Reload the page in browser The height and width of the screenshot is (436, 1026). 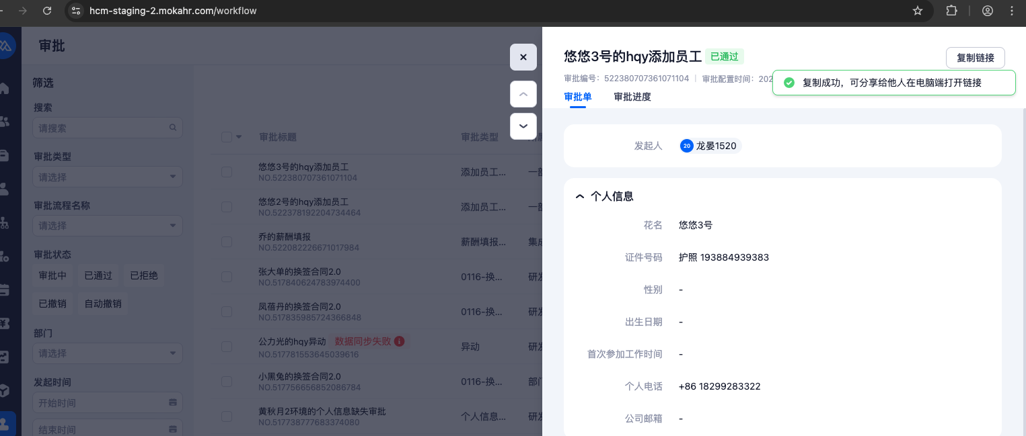point(47,11)
